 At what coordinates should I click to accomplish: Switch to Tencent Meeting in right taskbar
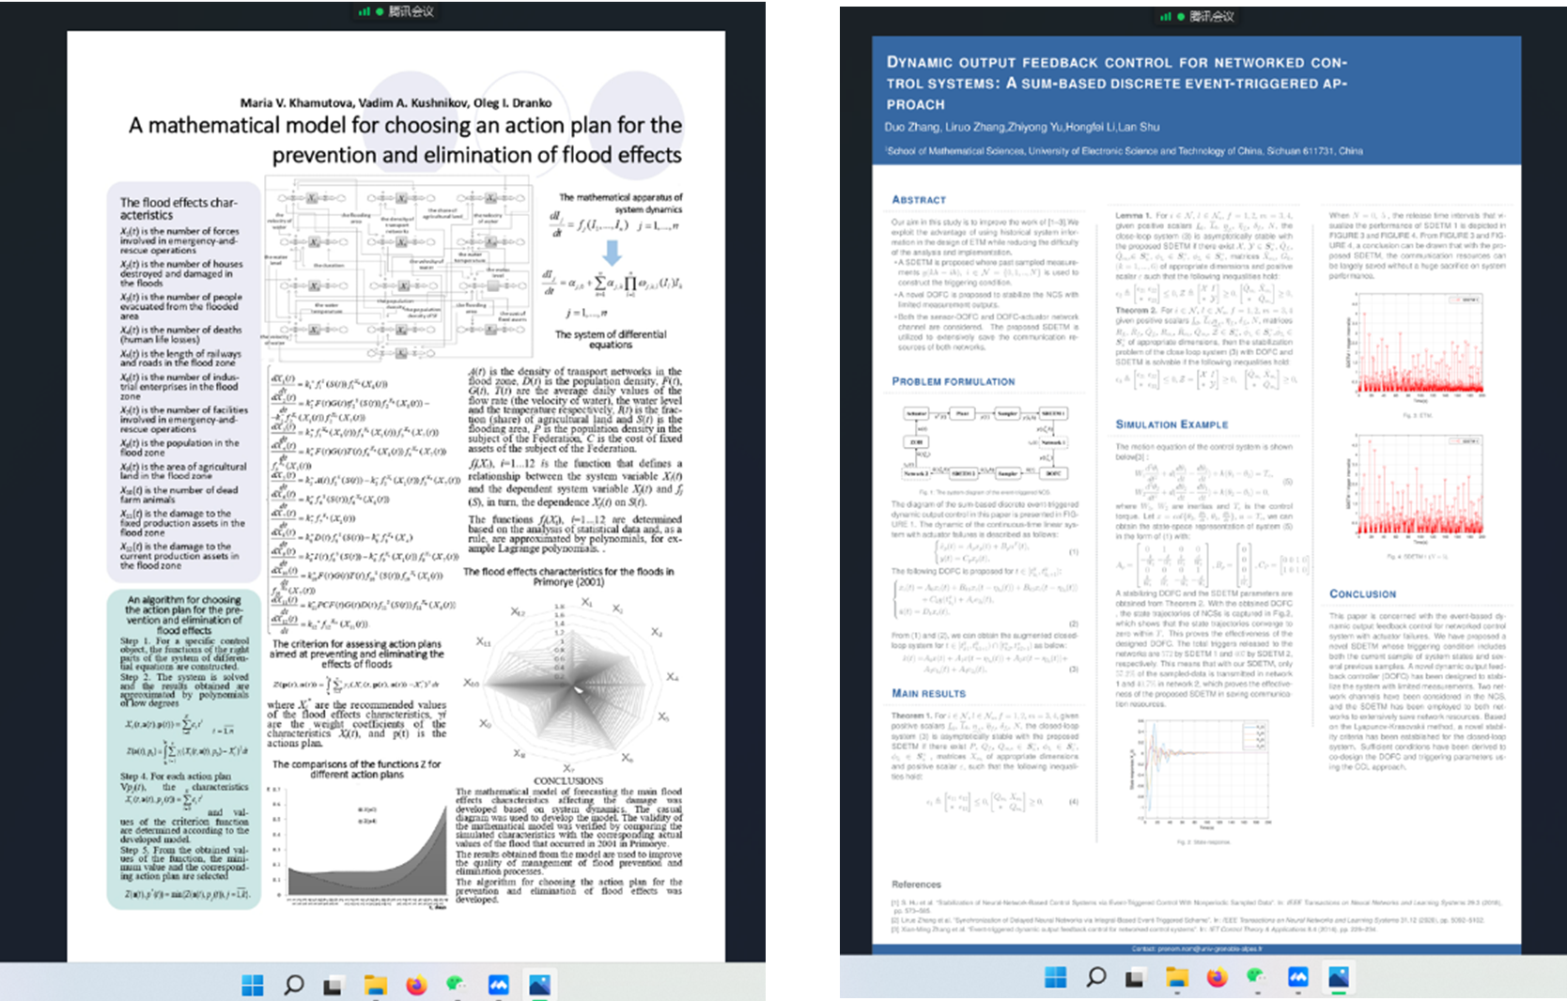[x=1298, y=978]
